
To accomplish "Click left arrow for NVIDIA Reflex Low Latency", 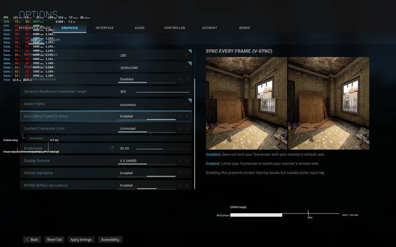I will [x=180, y=185].
